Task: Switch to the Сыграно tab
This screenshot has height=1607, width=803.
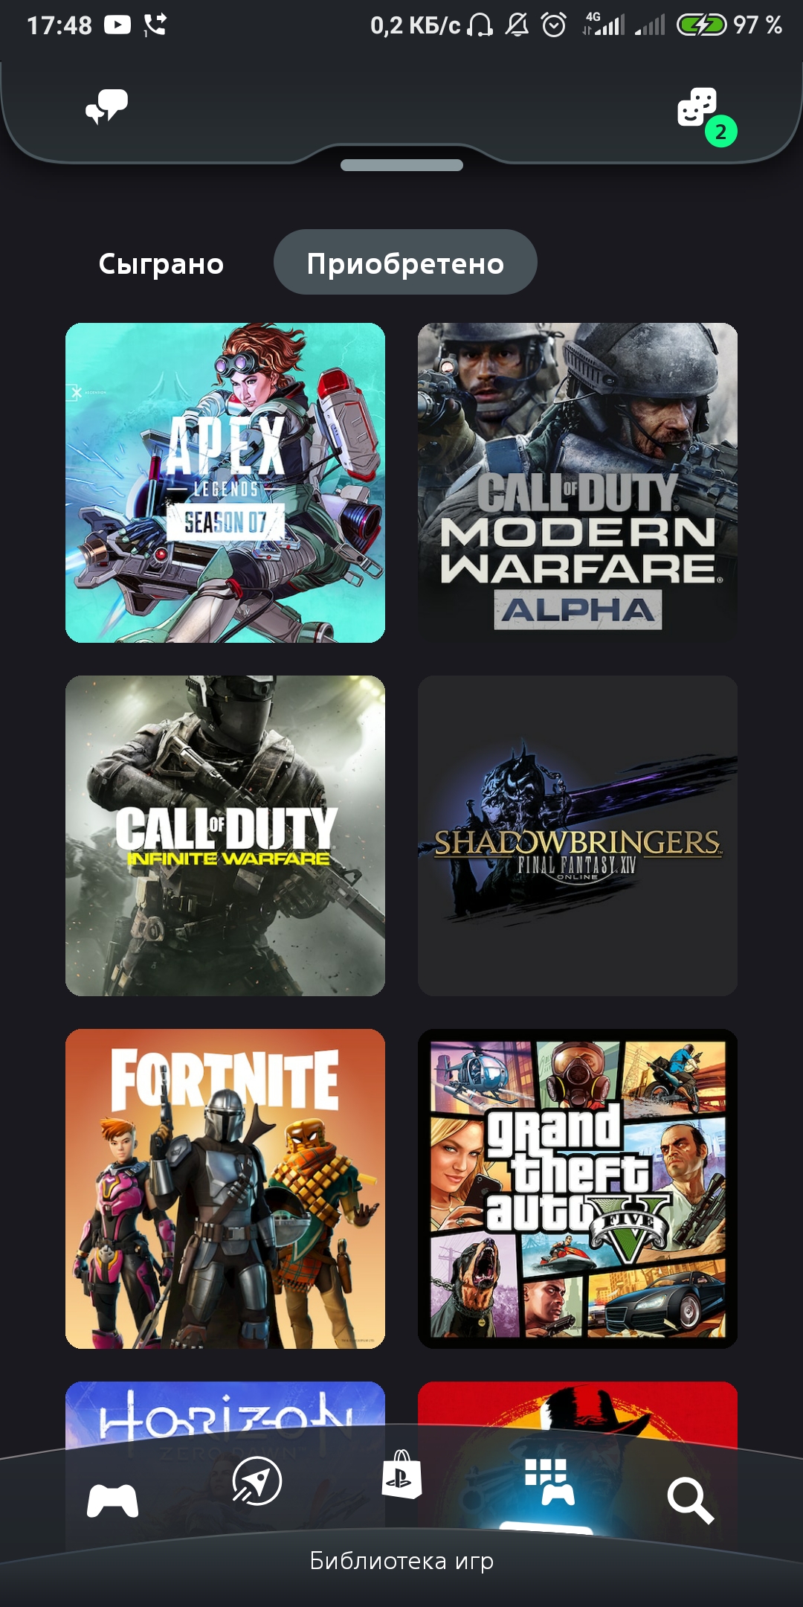Action: pos(161,263)
